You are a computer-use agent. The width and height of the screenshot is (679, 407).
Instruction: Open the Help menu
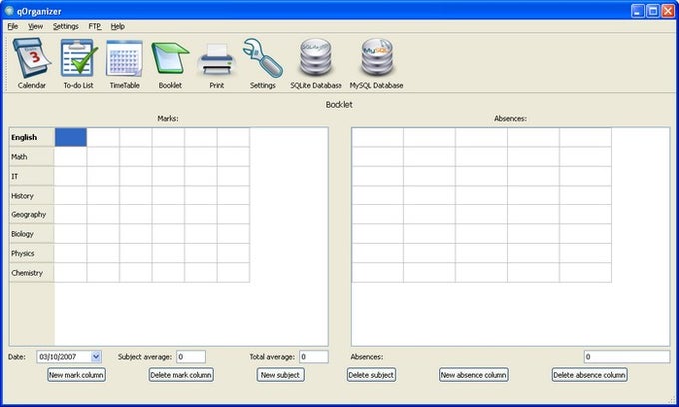(x=118, y=26)
